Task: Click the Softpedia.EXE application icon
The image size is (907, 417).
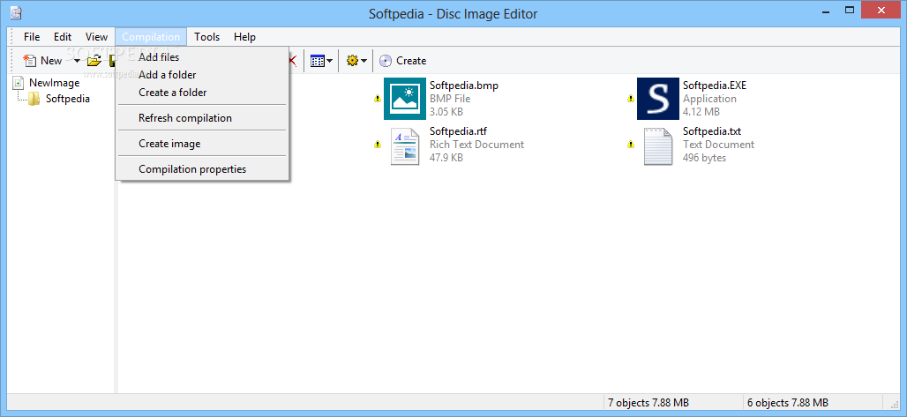Action: pos(657,99)
